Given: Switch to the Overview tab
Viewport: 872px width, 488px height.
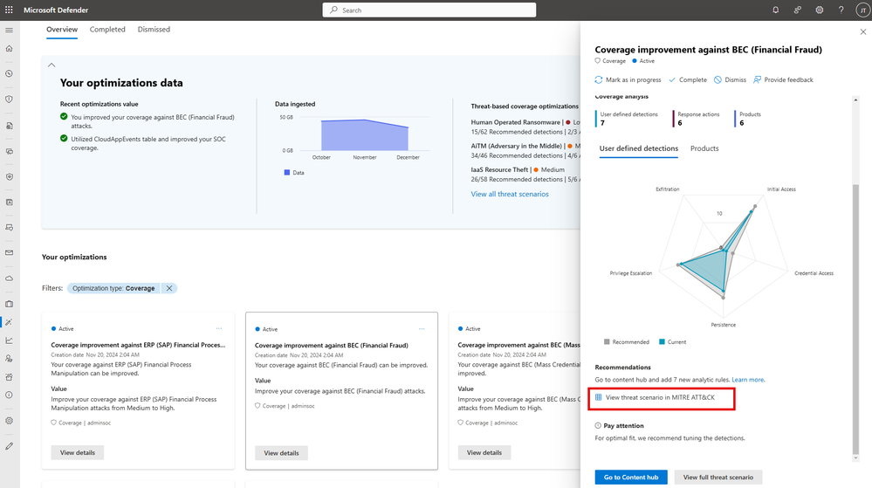Looking at the screenshot, I should coord(62,30).
